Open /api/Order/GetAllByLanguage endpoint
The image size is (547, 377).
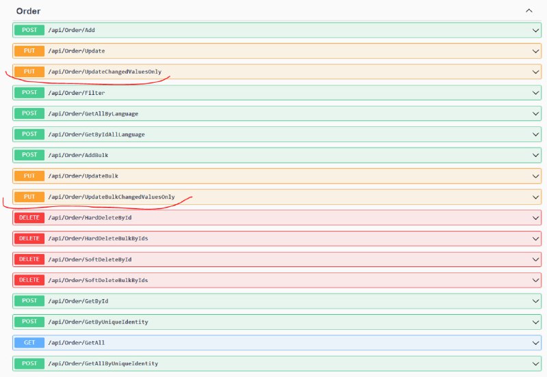point(93,113)
